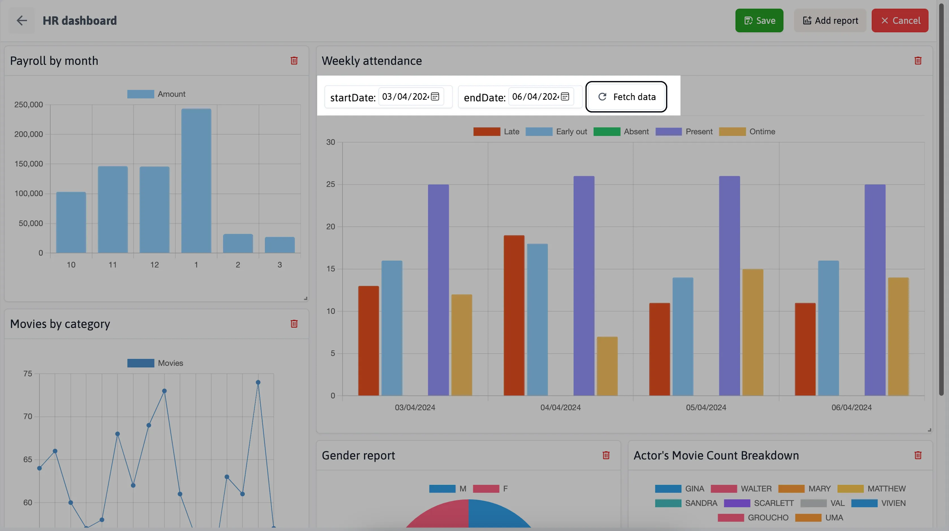Open startDate calendar picker icon

coord(435,97)
